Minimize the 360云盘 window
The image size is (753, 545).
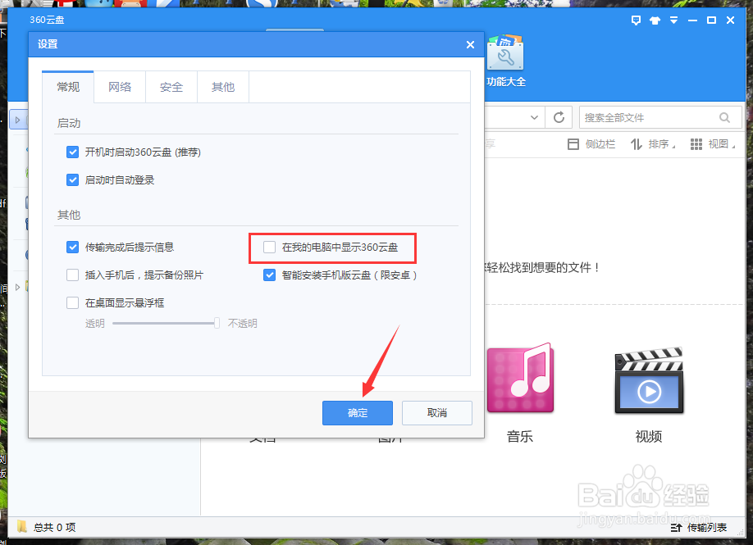pyautogui.click(x=692, y=20)
